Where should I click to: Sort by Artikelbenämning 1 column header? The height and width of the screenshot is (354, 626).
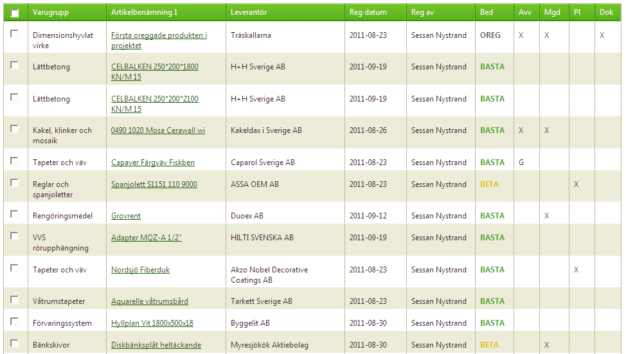144,12
